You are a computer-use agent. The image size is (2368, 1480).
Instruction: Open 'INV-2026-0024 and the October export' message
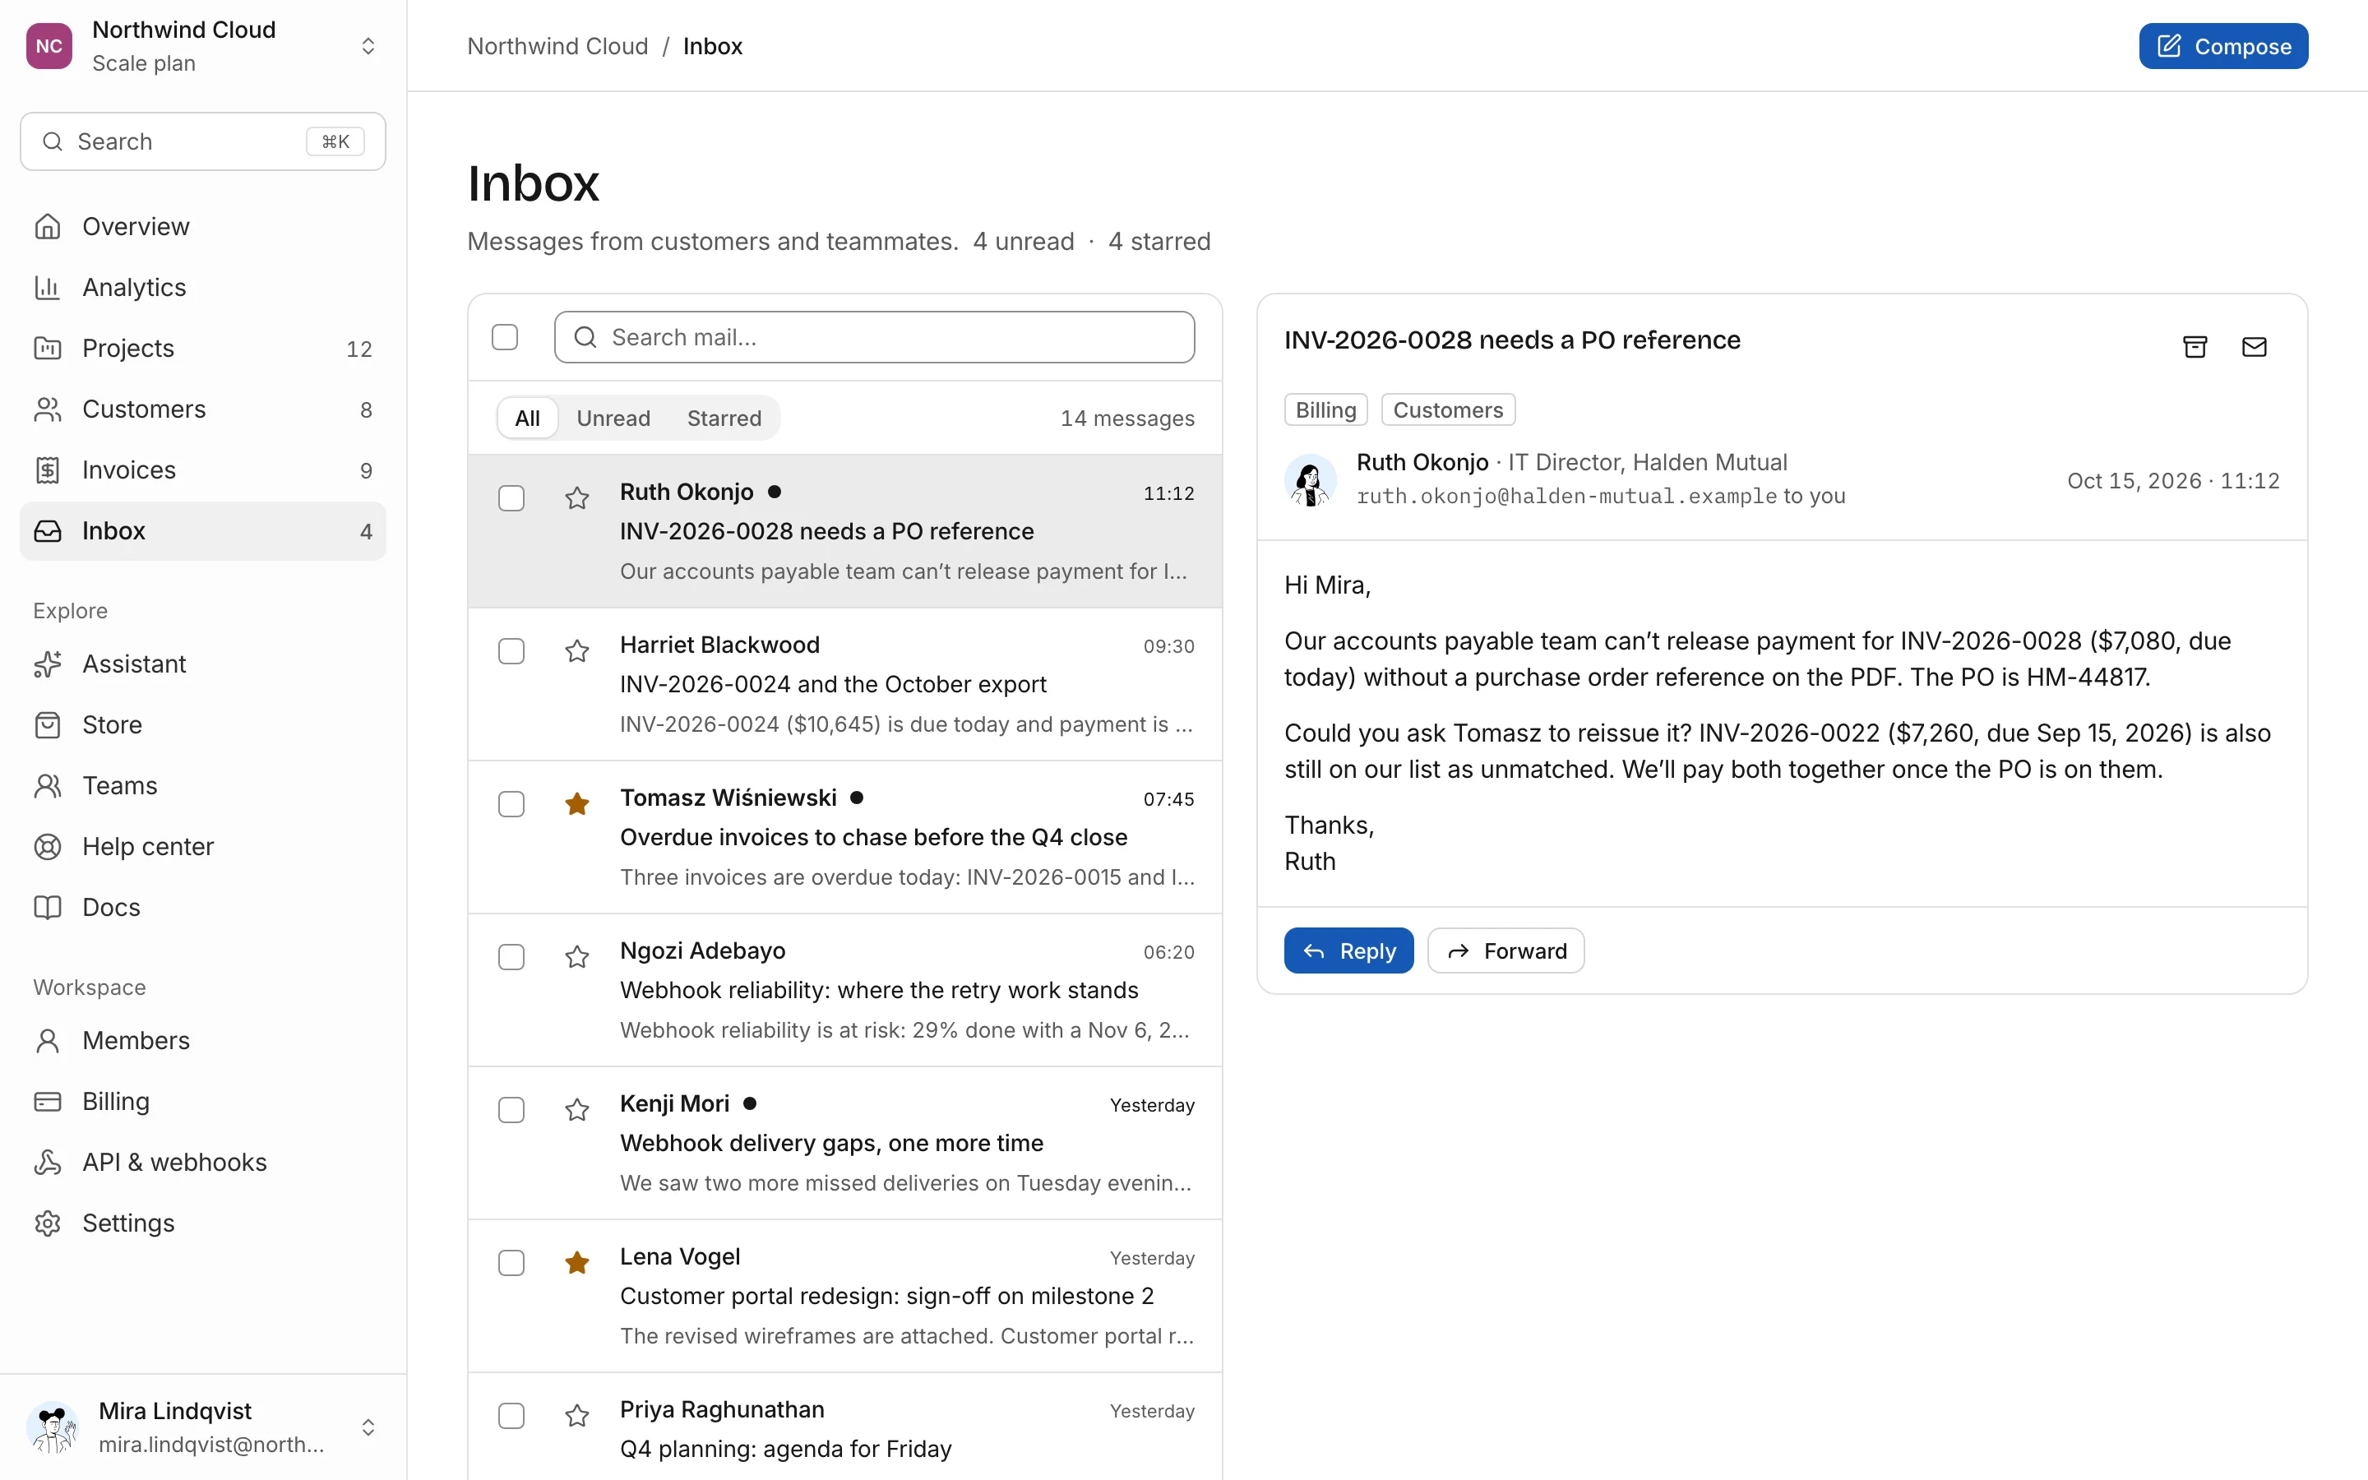click(x=845, y=684)
